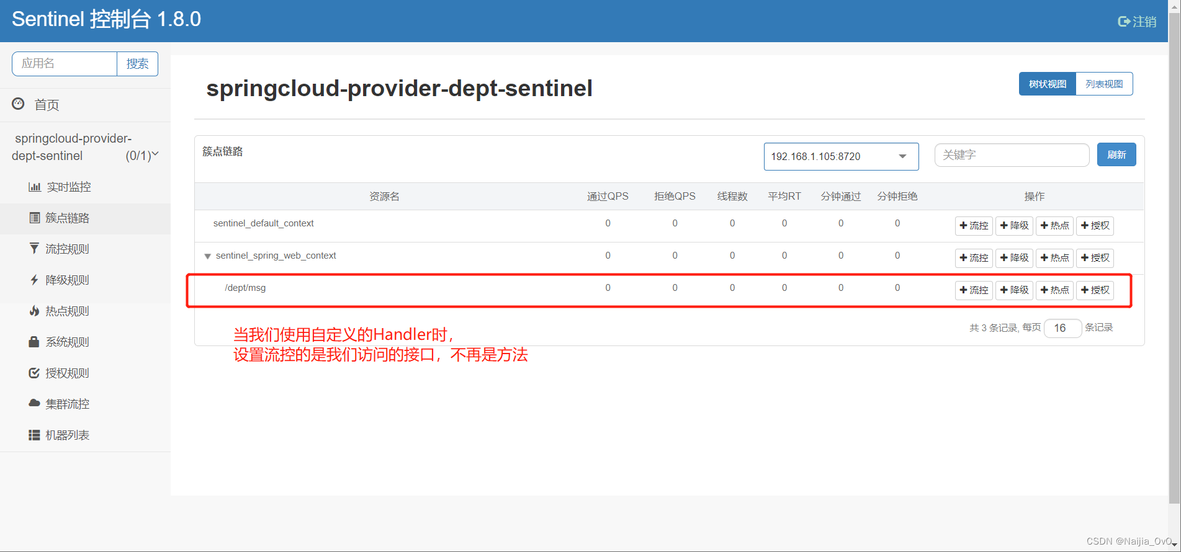Viewport: 1181px width, 552px height.
Task: Click the page size field showing 16
Action: (x=1062, y=327)
